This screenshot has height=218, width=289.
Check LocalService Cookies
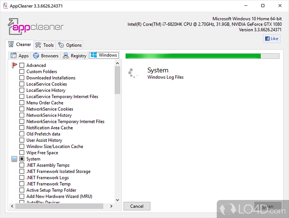coord(22,84)
